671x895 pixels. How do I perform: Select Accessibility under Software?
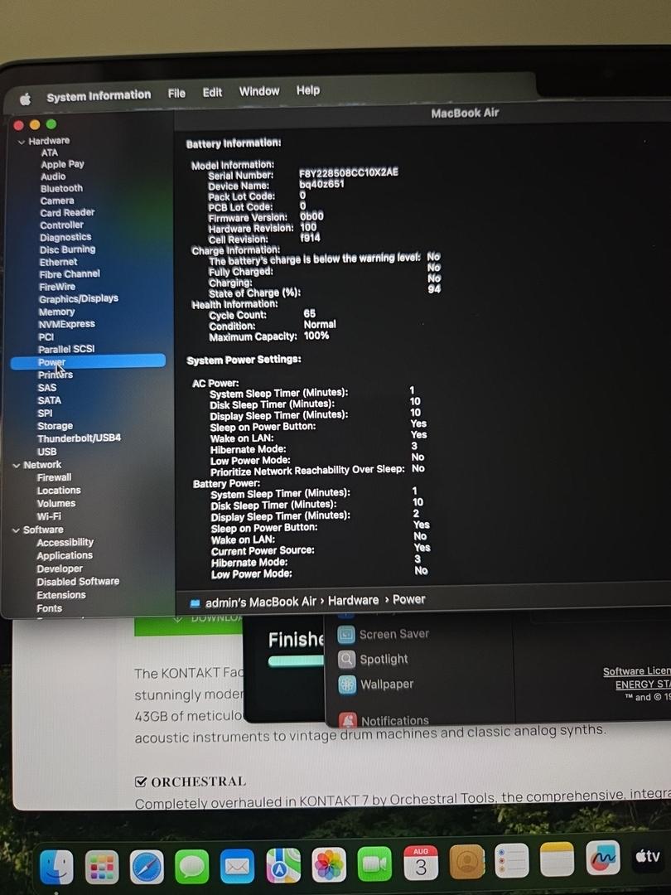pos(65,543)
